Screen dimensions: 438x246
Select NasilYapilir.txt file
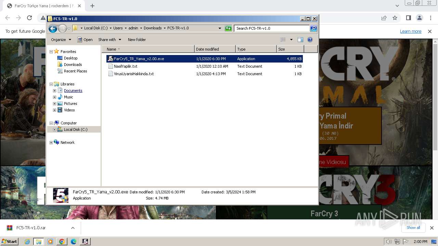[x=205, y=66]
